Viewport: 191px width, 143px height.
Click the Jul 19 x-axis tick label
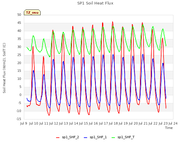pos(123,123)
